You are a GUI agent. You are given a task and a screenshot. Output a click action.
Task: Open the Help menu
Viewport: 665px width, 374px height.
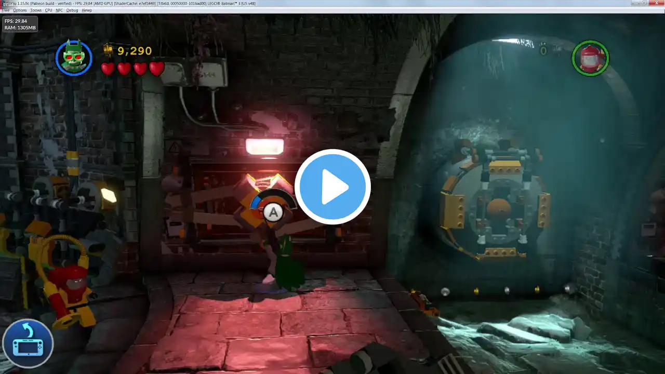pyautogui.click(x=87, y=10)
